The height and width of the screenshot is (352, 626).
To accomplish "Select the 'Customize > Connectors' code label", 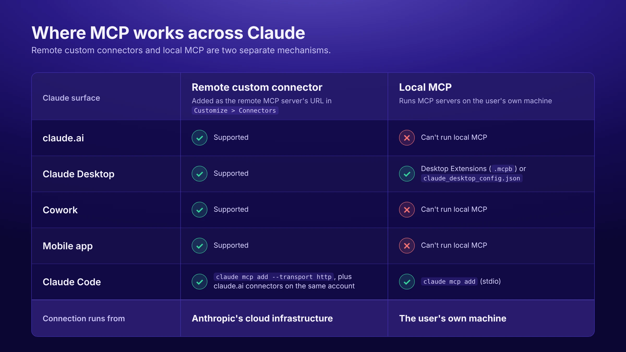I will [x=235, y=111].
